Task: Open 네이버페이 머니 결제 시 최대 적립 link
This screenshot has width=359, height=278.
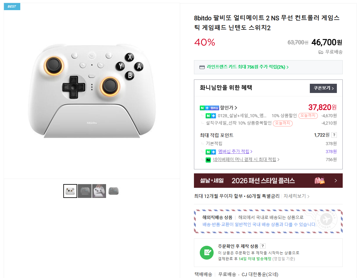Action: tap(246, 160)
